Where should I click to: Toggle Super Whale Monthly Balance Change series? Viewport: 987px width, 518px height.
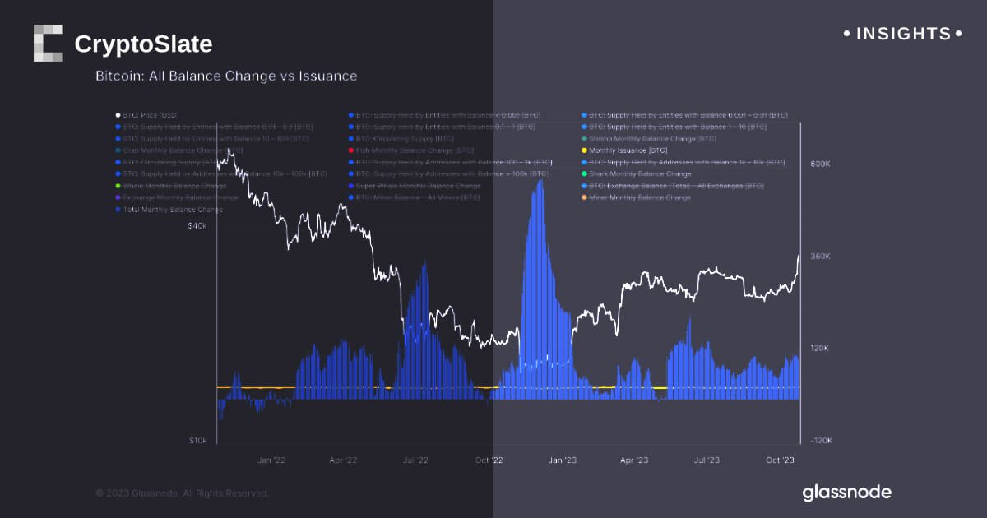point(418,187)
